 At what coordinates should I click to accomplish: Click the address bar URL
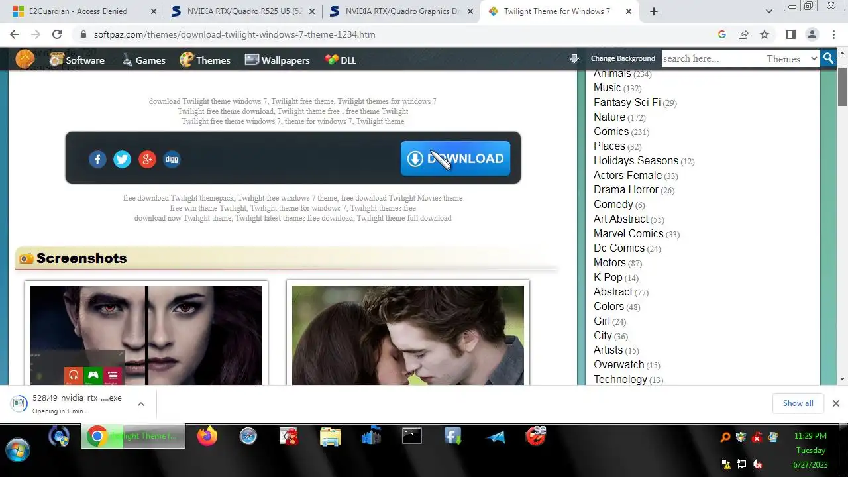235,34
